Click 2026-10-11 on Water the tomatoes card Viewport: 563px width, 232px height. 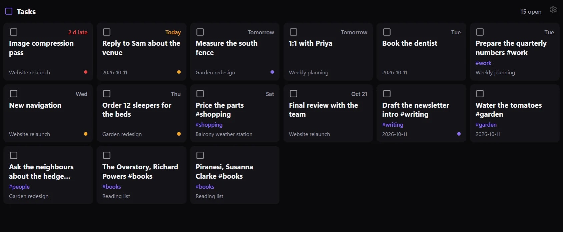click(x=488, y=134)
